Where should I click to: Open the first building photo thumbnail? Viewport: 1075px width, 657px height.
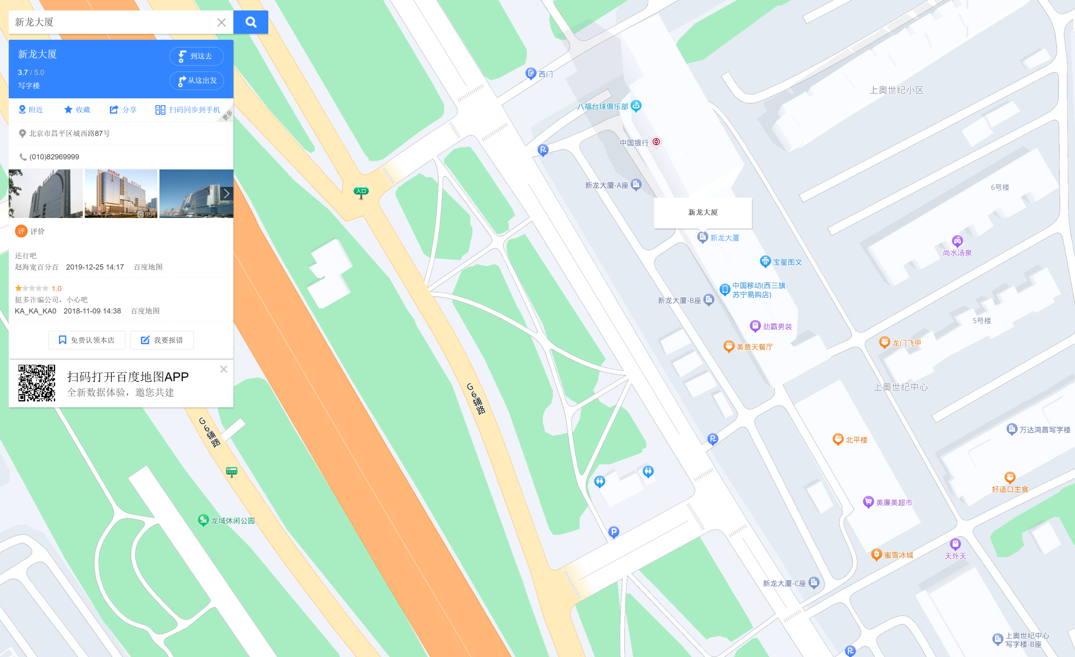click(45, 194)
